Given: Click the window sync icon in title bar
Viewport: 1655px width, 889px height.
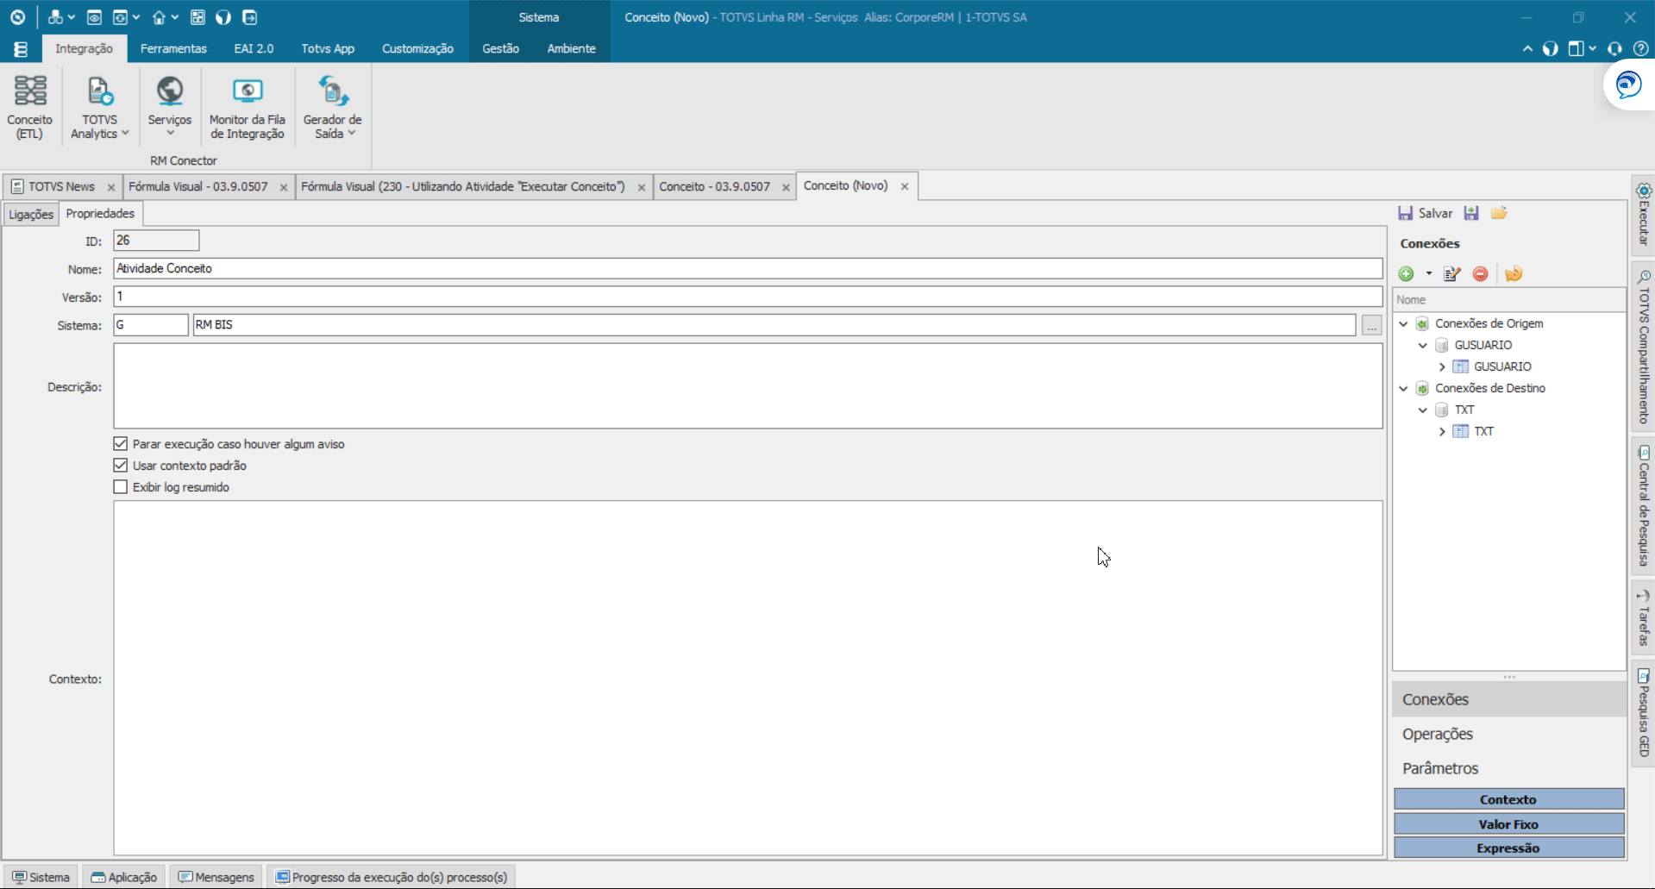Looking at the screenshot, I should pos(121,17).
